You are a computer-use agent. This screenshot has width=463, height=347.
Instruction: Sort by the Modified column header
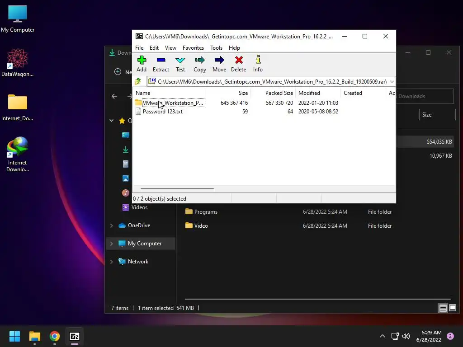[x=318, y=93]
